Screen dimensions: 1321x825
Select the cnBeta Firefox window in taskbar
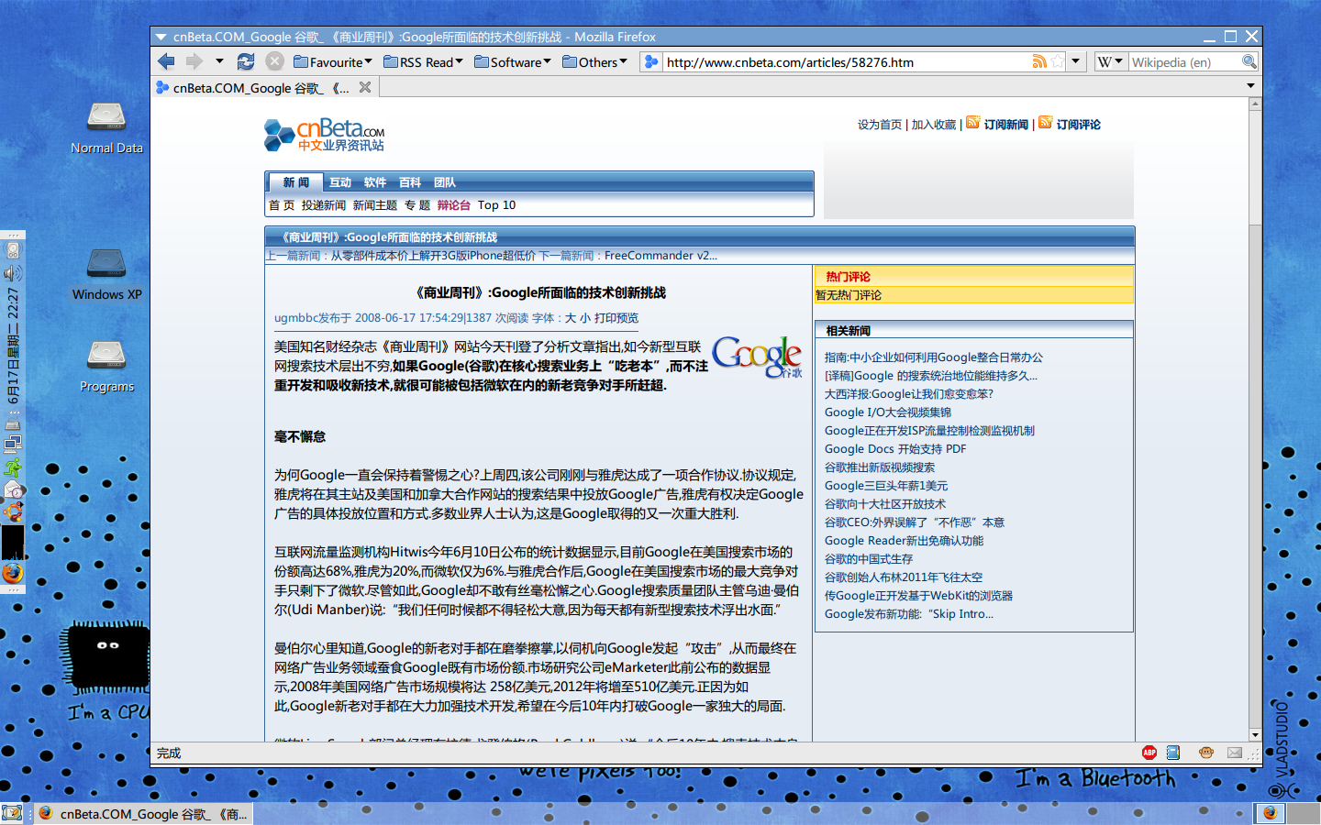[x=144, y=814]
